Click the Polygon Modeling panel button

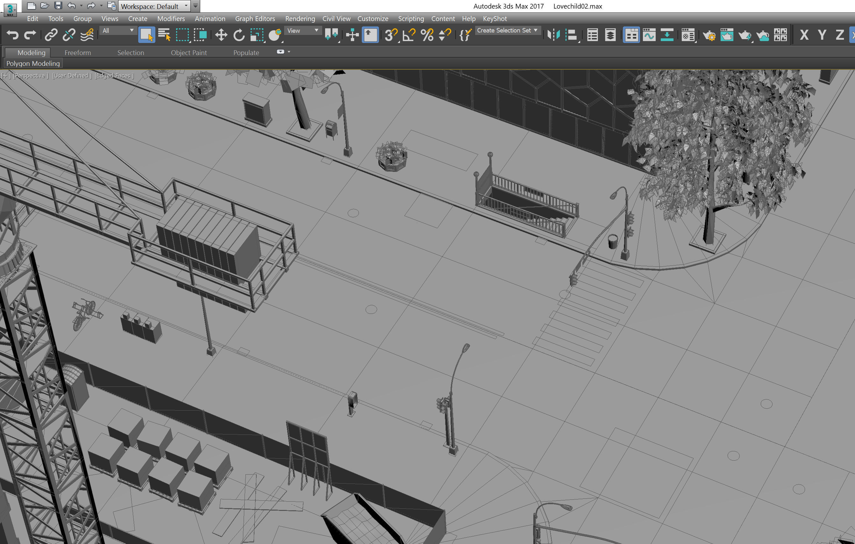(x=33, y=64)
